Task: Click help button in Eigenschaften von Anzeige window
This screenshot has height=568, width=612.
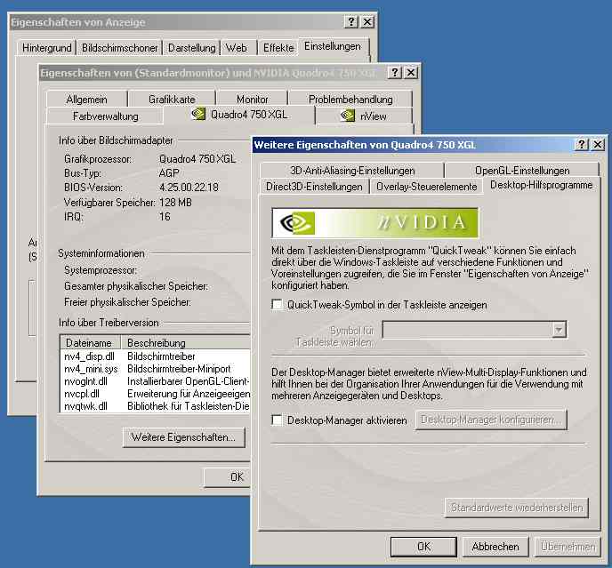Action: (x=351, y=22)
